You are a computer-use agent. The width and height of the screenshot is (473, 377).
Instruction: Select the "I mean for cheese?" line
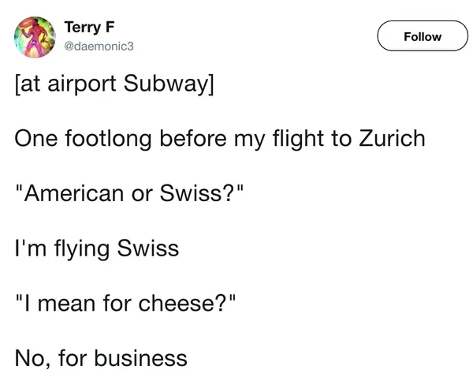coord(125,304)
